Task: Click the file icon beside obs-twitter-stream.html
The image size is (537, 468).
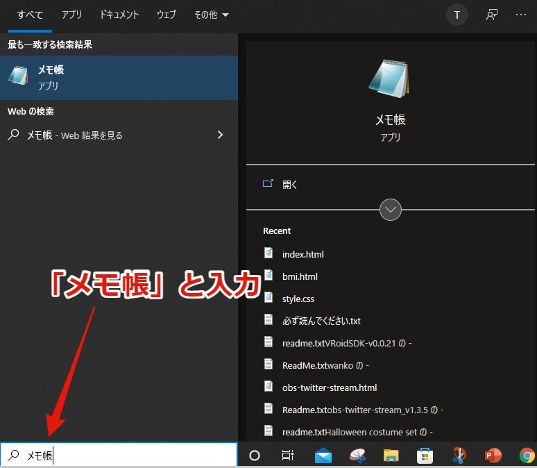Action: [x=268, y=386]
